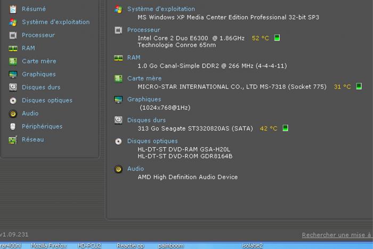Click the Disques durs heading in summary

[x=147, y=120]
